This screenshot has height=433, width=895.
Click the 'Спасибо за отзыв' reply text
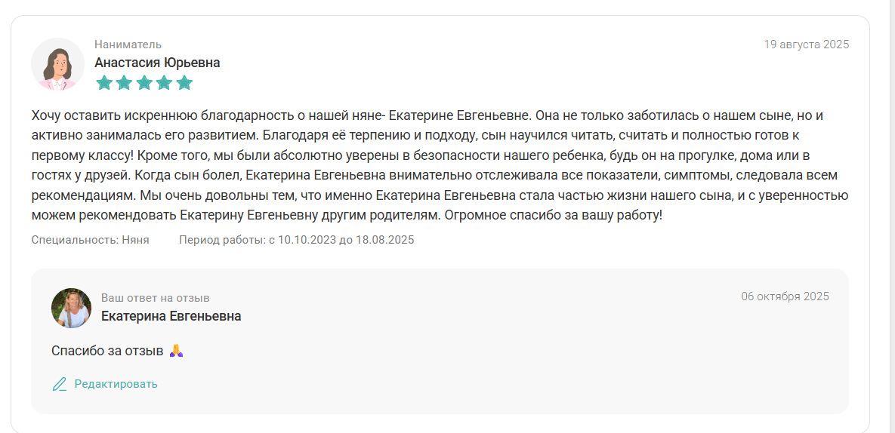tap(107, 351)
